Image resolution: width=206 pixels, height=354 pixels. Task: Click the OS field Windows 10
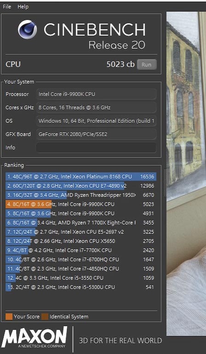(x=97, y=121)
